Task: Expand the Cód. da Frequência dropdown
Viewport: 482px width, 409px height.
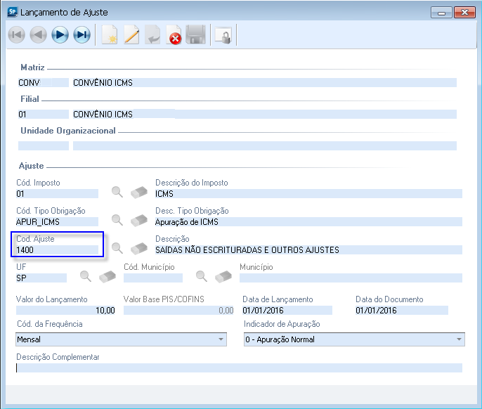Action: 221,339
